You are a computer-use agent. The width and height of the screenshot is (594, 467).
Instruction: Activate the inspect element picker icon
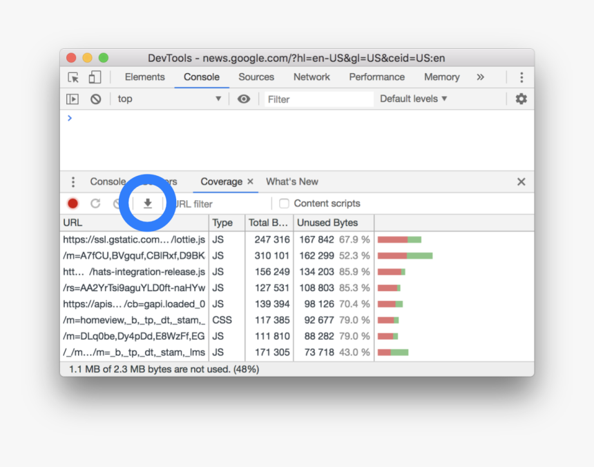(73, 77)
